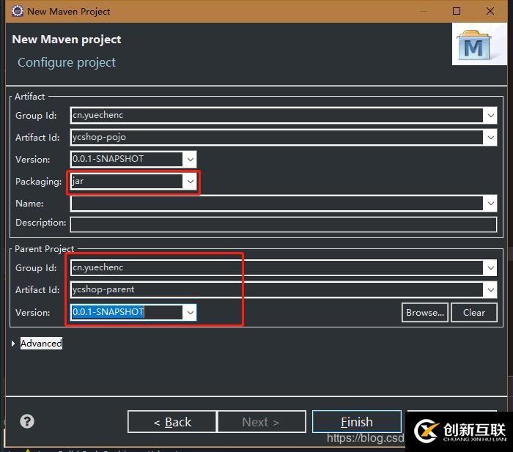Open the dropdown for ycshop-parent Artifact Id

point(490,289)
